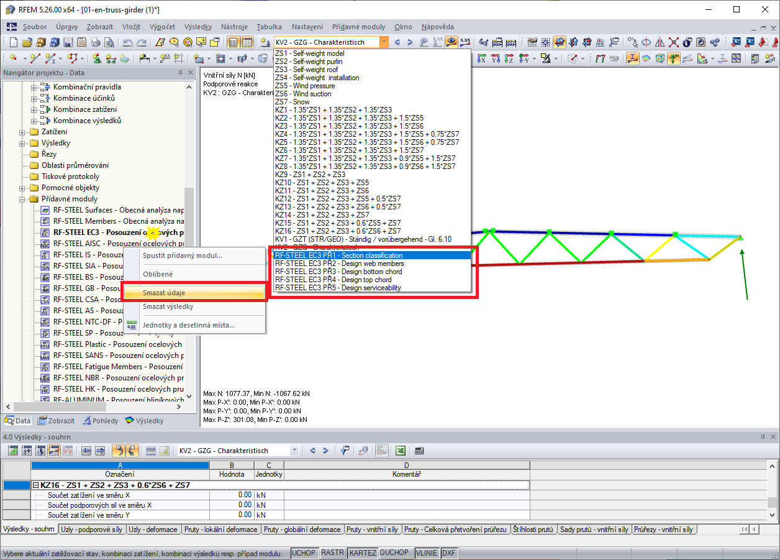Select RF-STEEL Surfaces module in tree
780x560 pixels.
(x=118, y=210)
